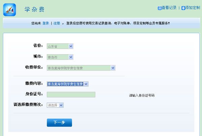Click the tuition fee app logo icon
202x136 pixels.
pyautogui.click(x=9, y=9)
